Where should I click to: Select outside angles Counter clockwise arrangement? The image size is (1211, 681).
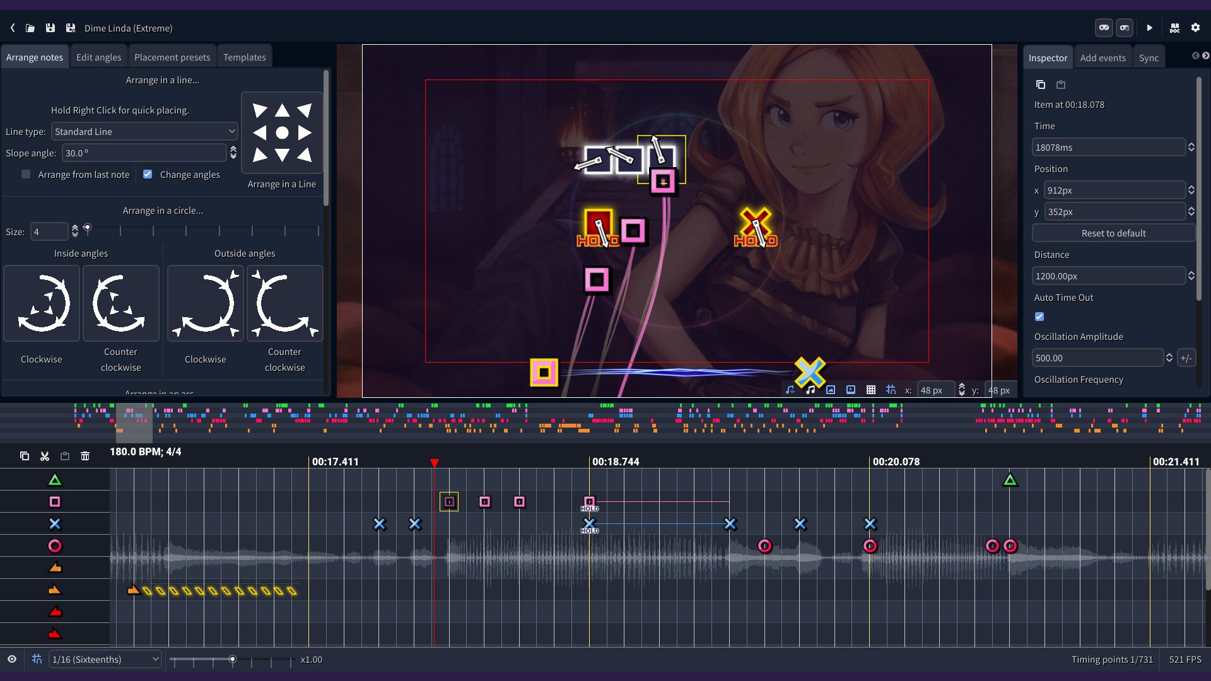[285, 304]
